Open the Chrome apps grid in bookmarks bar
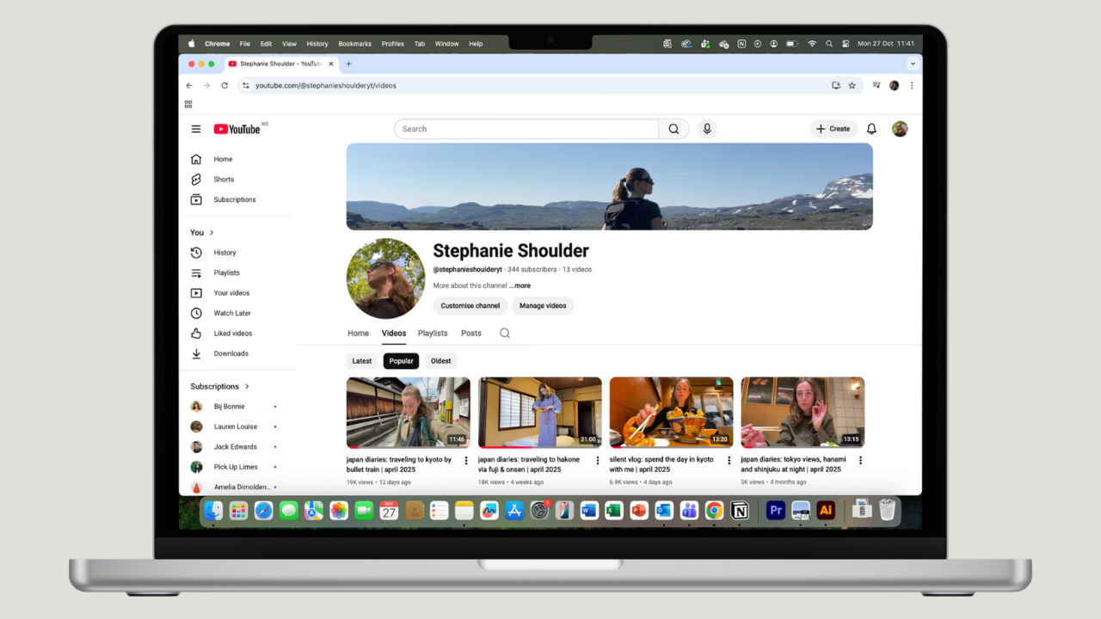The width and height of the screenshot is (1101, 619). (x=188, y=104)
